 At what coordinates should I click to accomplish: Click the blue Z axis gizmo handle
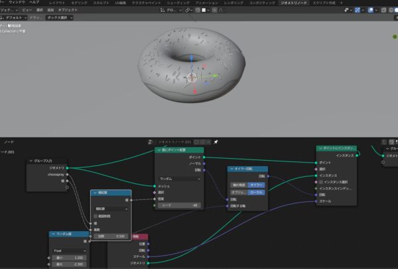192,58
